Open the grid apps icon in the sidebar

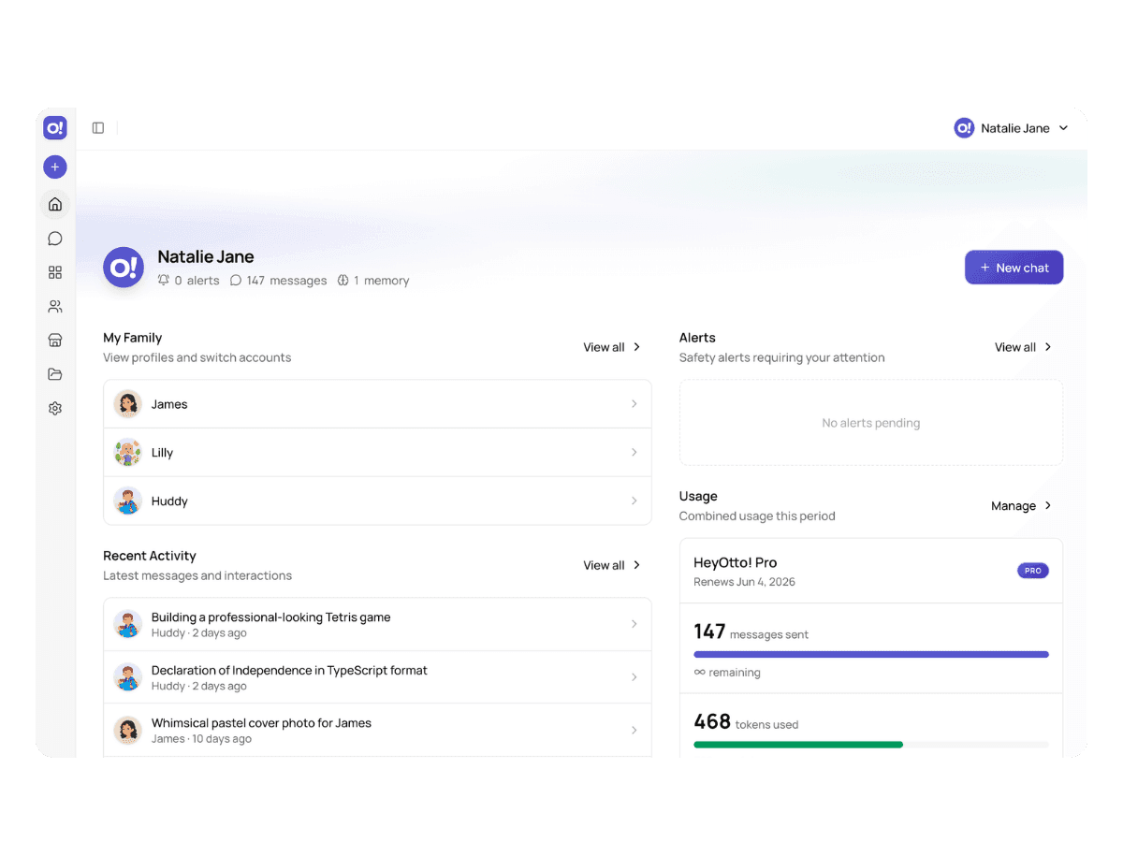55,272
